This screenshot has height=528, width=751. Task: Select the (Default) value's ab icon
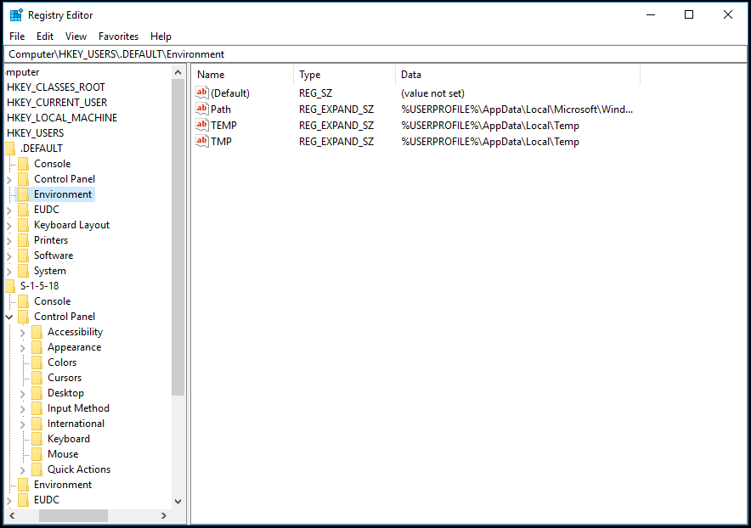pyautogui.click(x=202, y=93)
